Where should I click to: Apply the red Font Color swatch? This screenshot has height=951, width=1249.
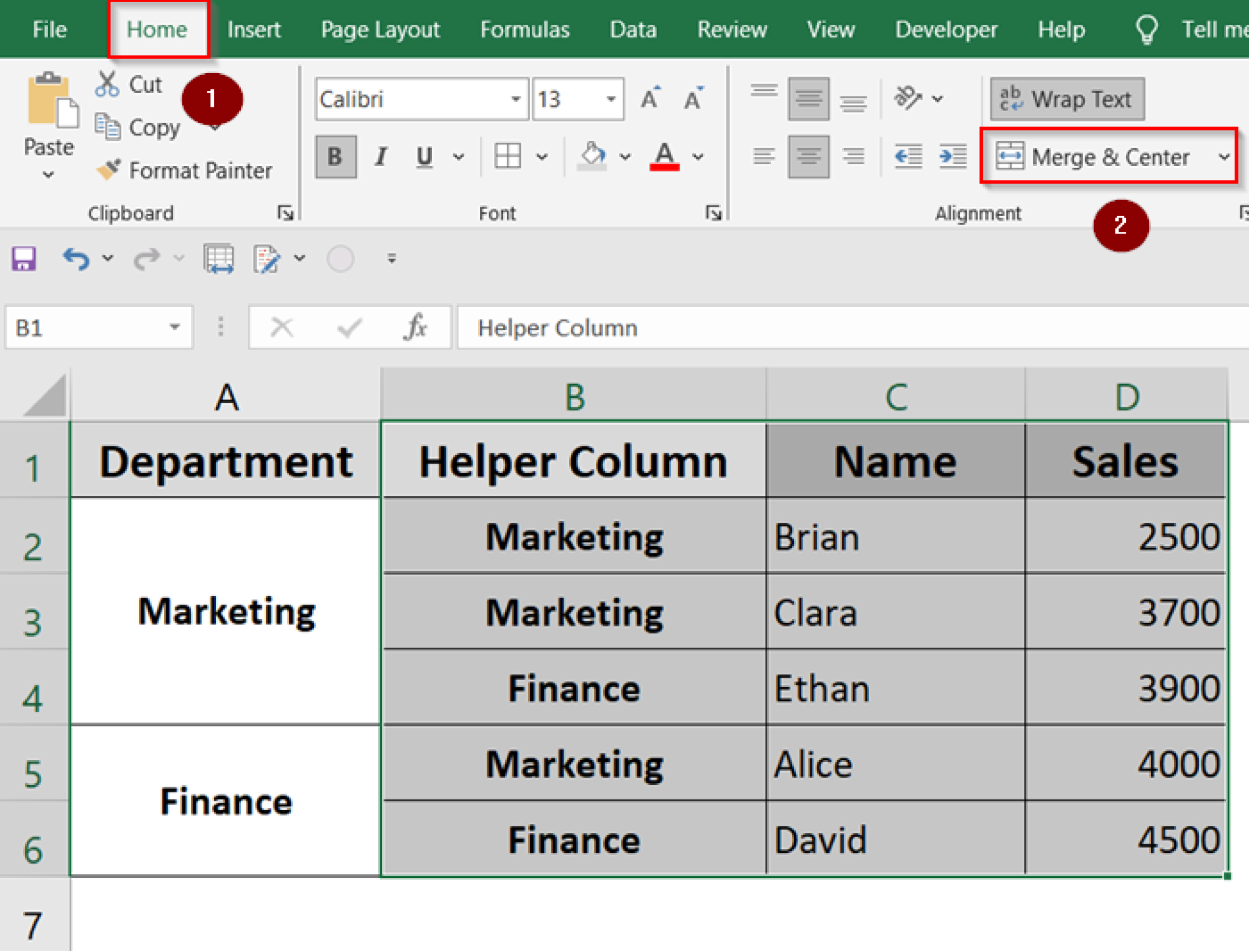click(664, 157)
